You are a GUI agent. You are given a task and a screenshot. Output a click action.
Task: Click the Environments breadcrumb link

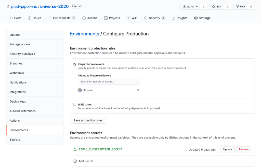[x=85, y=34]
